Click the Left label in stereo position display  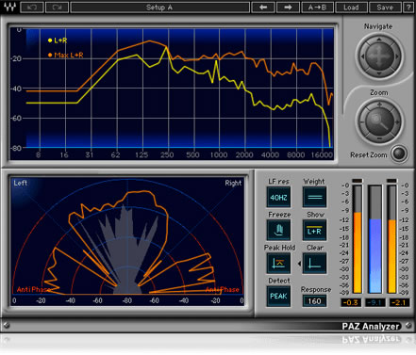[x=21, y=183]
